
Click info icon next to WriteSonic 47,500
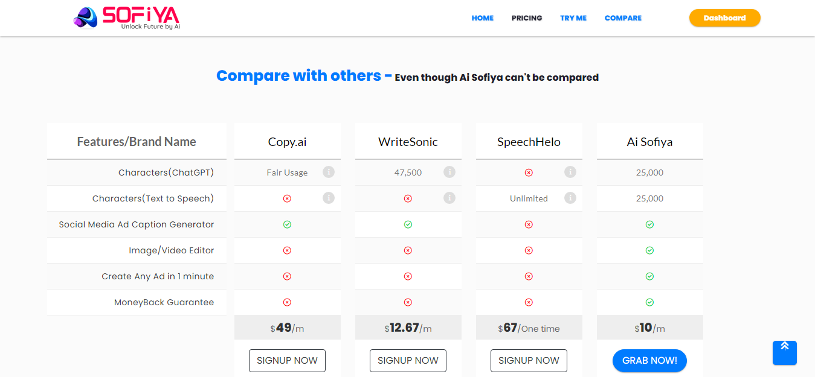pyautogui.click(x=449, y=172)
